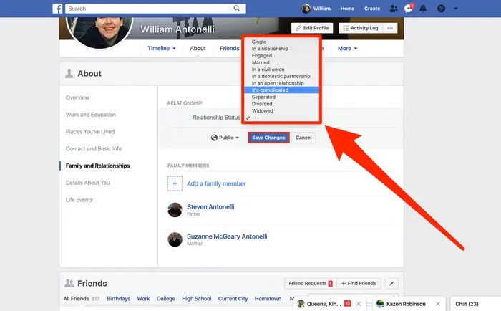Open Steven Antonelli's profile link
The image size is (501, 311).
point(210,206)
